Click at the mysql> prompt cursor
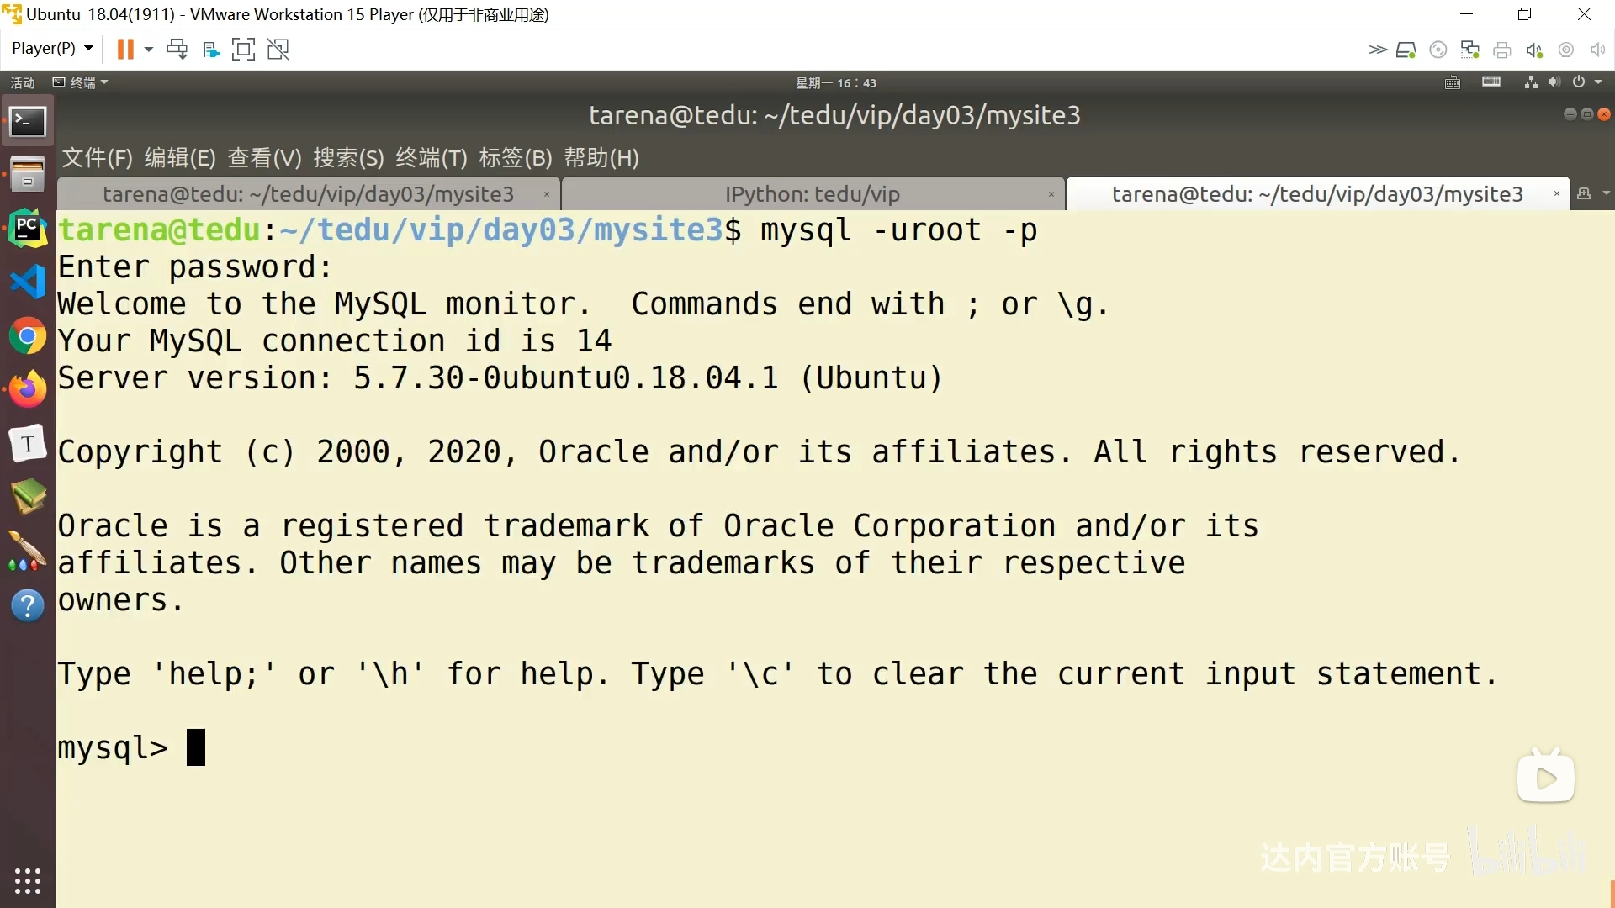1615x908 pixels. (x=196, y=747)
